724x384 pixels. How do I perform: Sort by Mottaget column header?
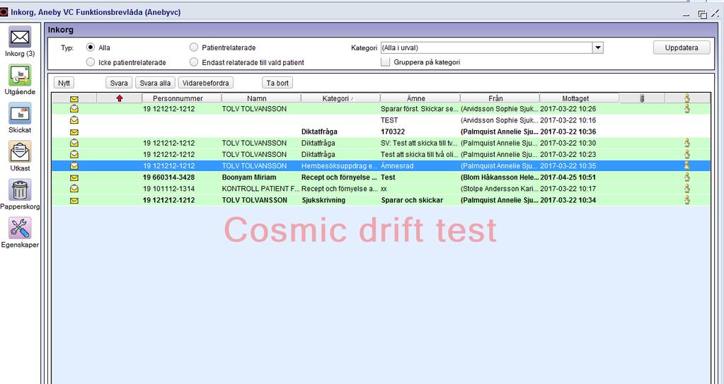coord(580,98)
